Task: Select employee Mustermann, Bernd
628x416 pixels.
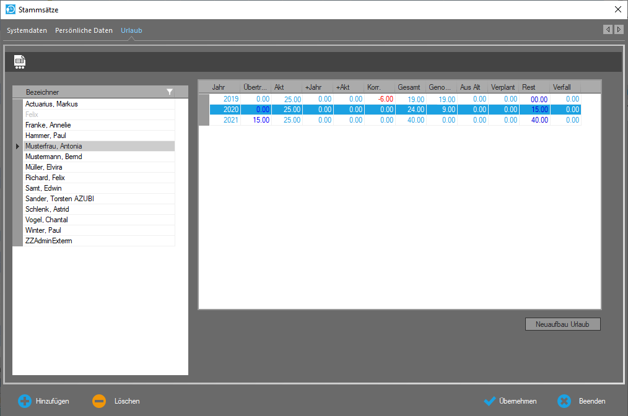Action: pos(53,157)
